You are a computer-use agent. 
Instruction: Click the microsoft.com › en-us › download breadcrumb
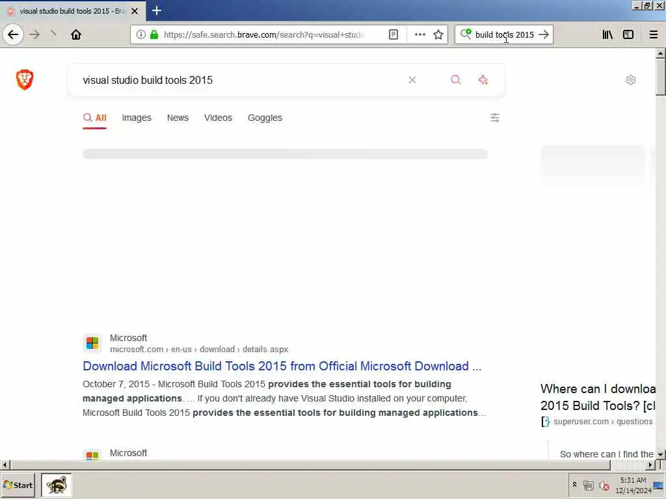pyautogui.click(x=199, y=349)
